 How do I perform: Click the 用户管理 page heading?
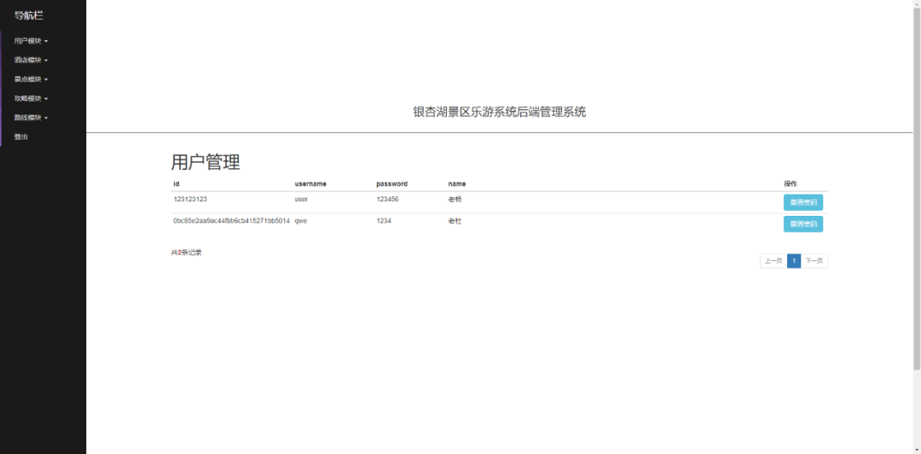[206, 162]
